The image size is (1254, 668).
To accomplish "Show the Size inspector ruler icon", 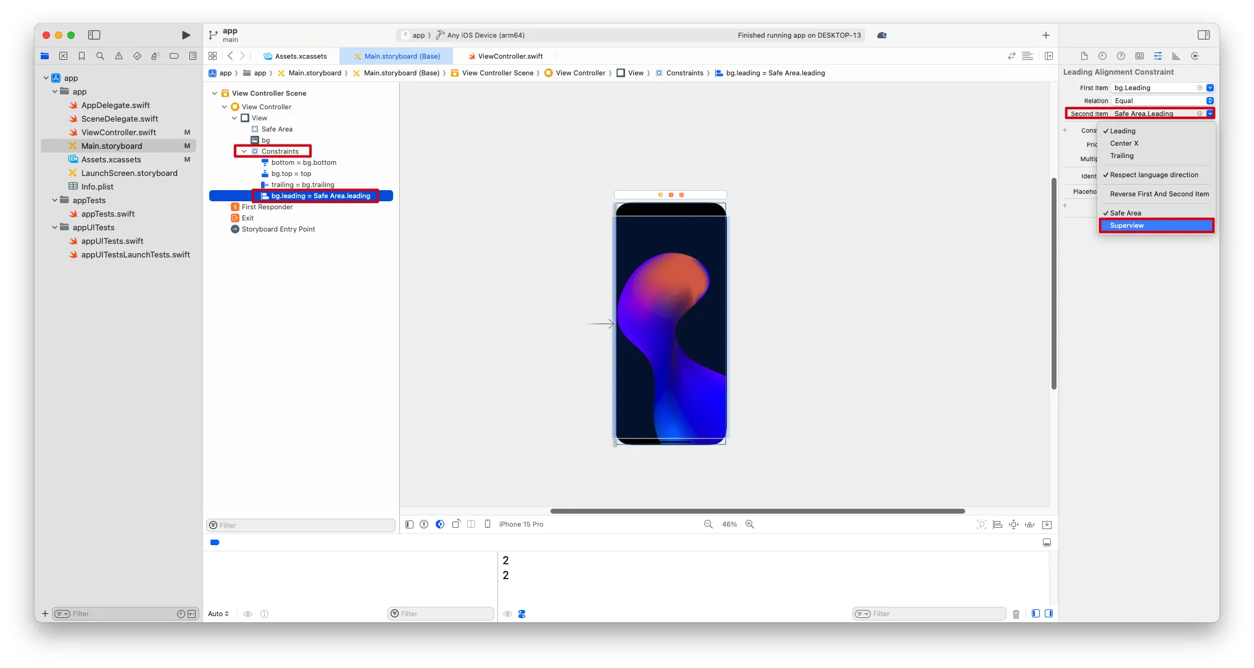I will 1176,56.
